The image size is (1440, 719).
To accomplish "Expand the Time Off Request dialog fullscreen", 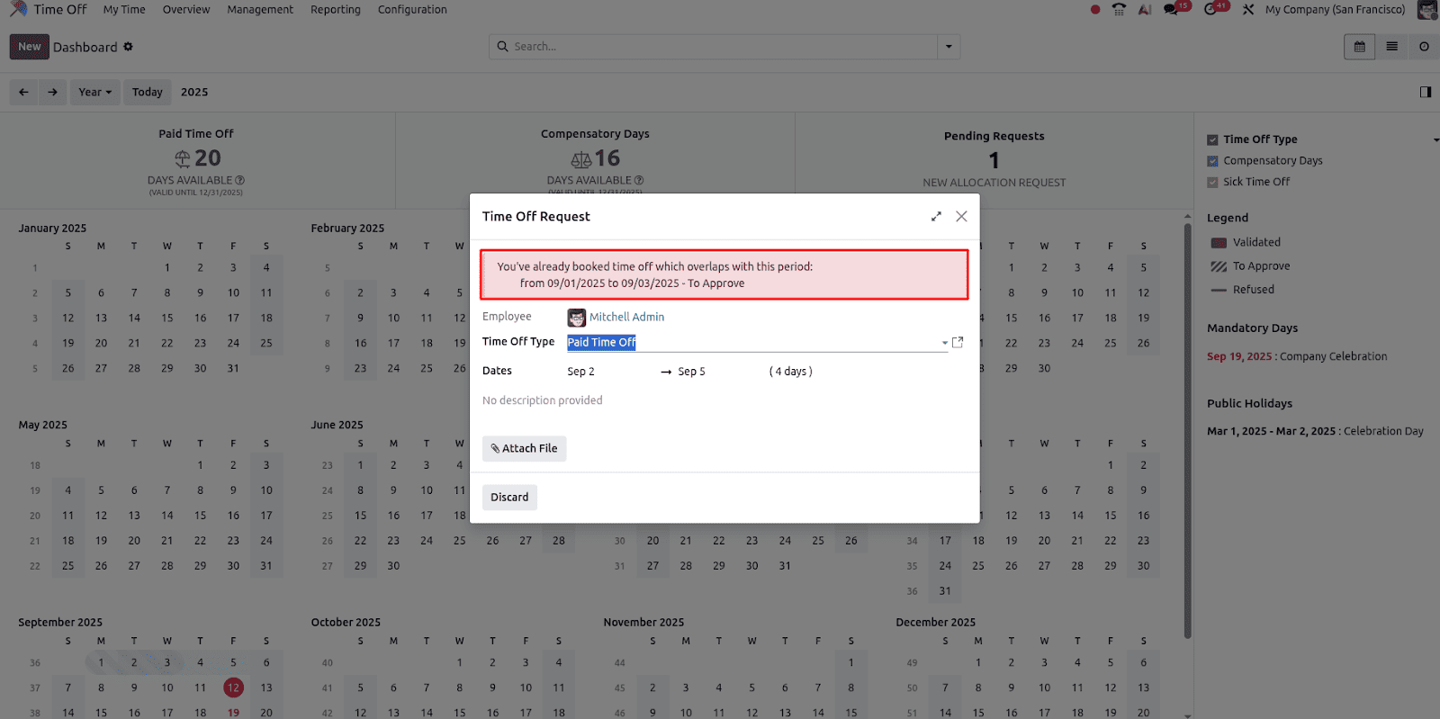I will click(936, 216).
